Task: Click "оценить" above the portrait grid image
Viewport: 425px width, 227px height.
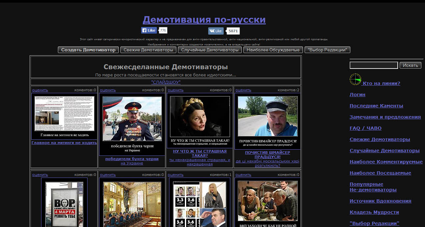Action: tap(176, 175)
